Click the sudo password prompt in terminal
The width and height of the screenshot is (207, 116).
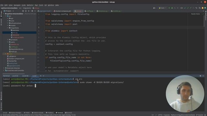(x=18, y=86)
